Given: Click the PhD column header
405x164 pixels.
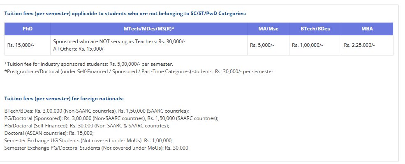Looking at the screenshot, I should (28, 29).
